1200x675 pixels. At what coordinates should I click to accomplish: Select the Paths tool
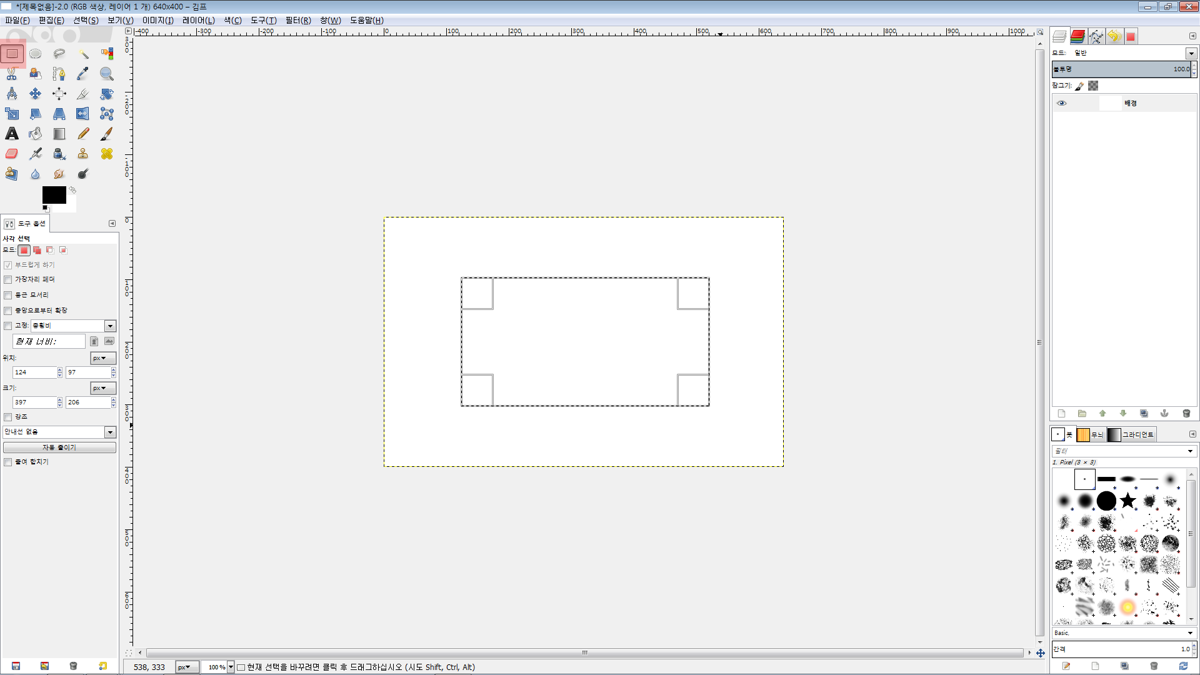[x=59, y=74]
